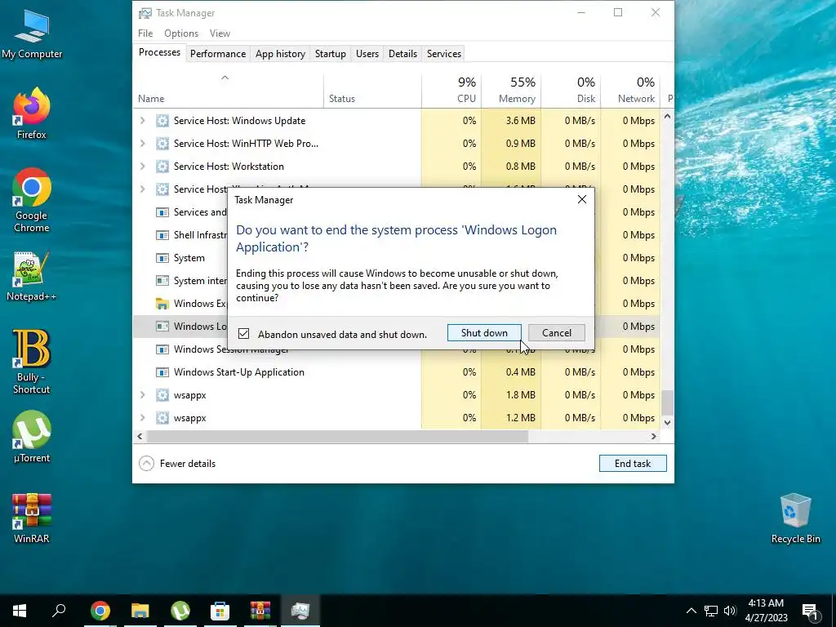Viewport: 836px width, 627px height.
Task: Click vertical scrollbar down arrow
Action: [668, 422]
